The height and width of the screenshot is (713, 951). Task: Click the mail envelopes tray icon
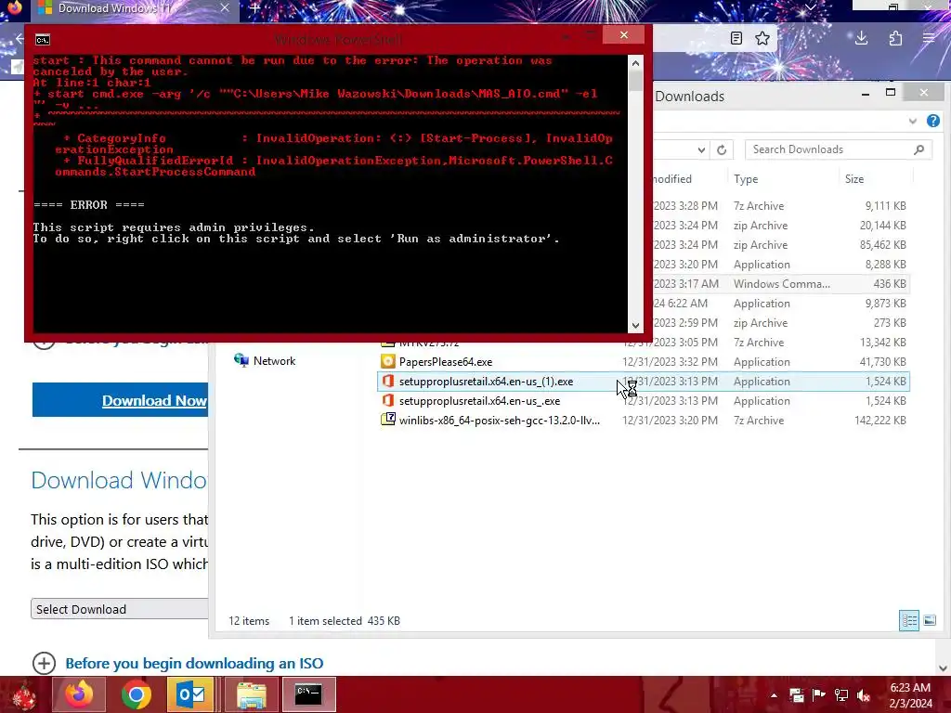coord(797,695)
